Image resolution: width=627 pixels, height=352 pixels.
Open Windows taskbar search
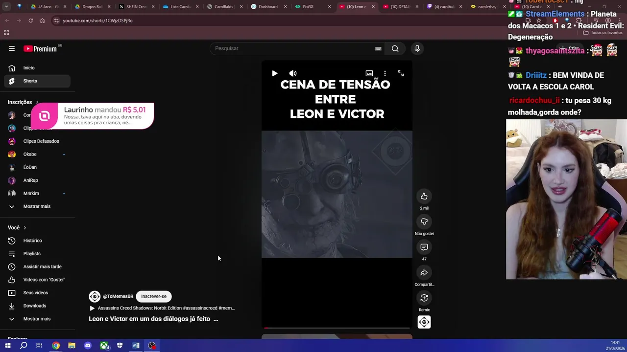24,346
